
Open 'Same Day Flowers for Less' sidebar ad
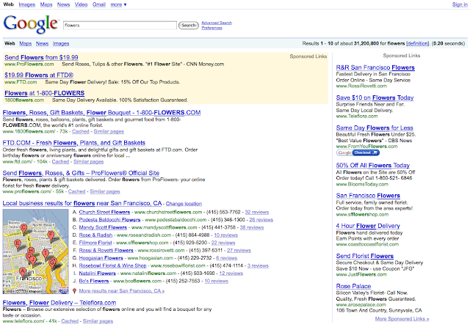[x=375, y=128]
